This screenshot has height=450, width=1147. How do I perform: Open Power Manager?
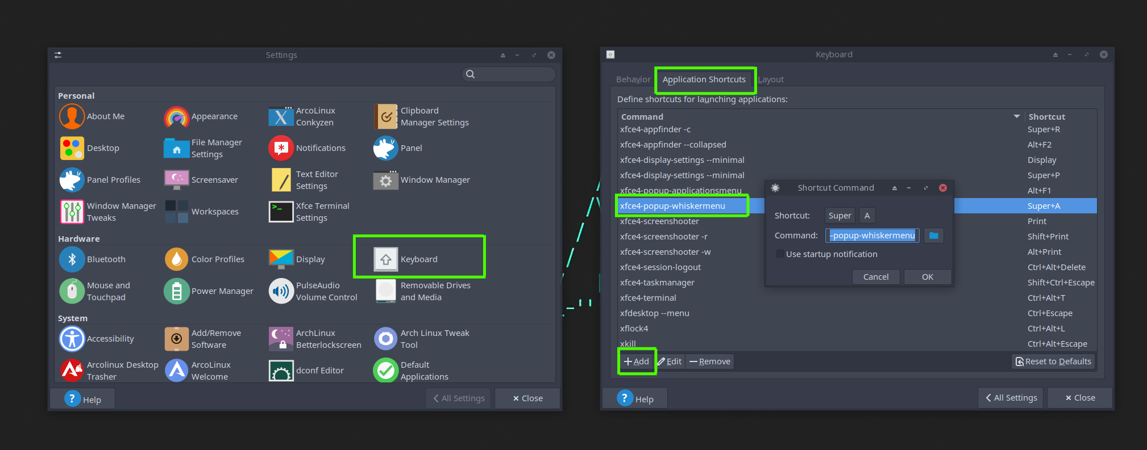(209, 291)
